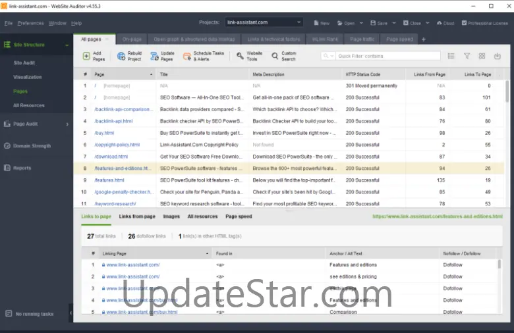Open /features.html page link

tap(109, 180)
